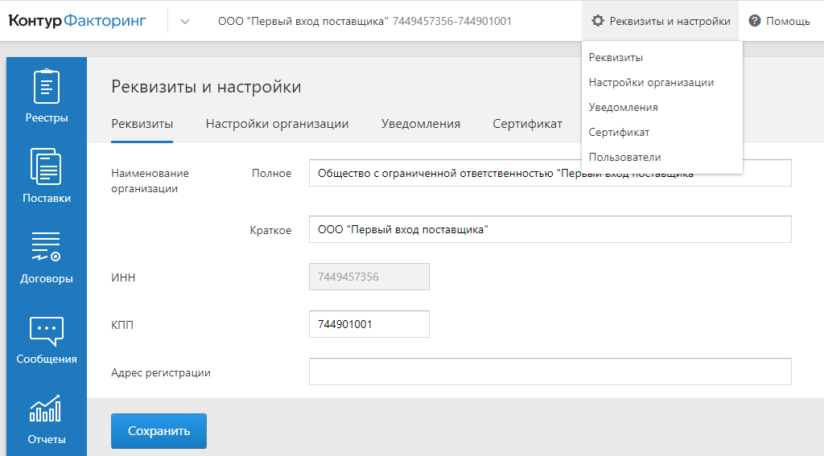Click the Сохранить button

159,431
